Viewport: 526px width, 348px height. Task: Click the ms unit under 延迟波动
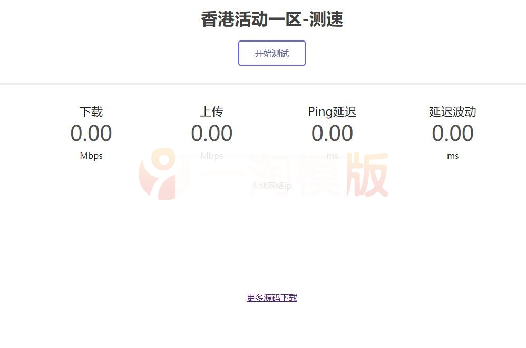[453, 156]
